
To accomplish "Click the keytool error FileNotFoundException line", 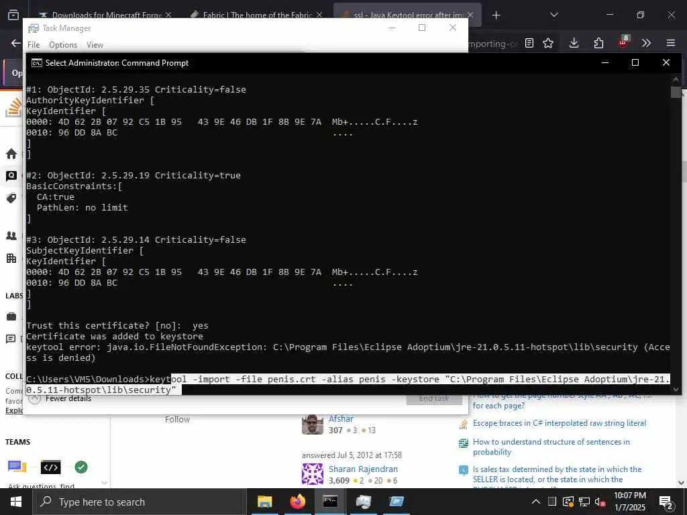I will click(x=348, y=352).
